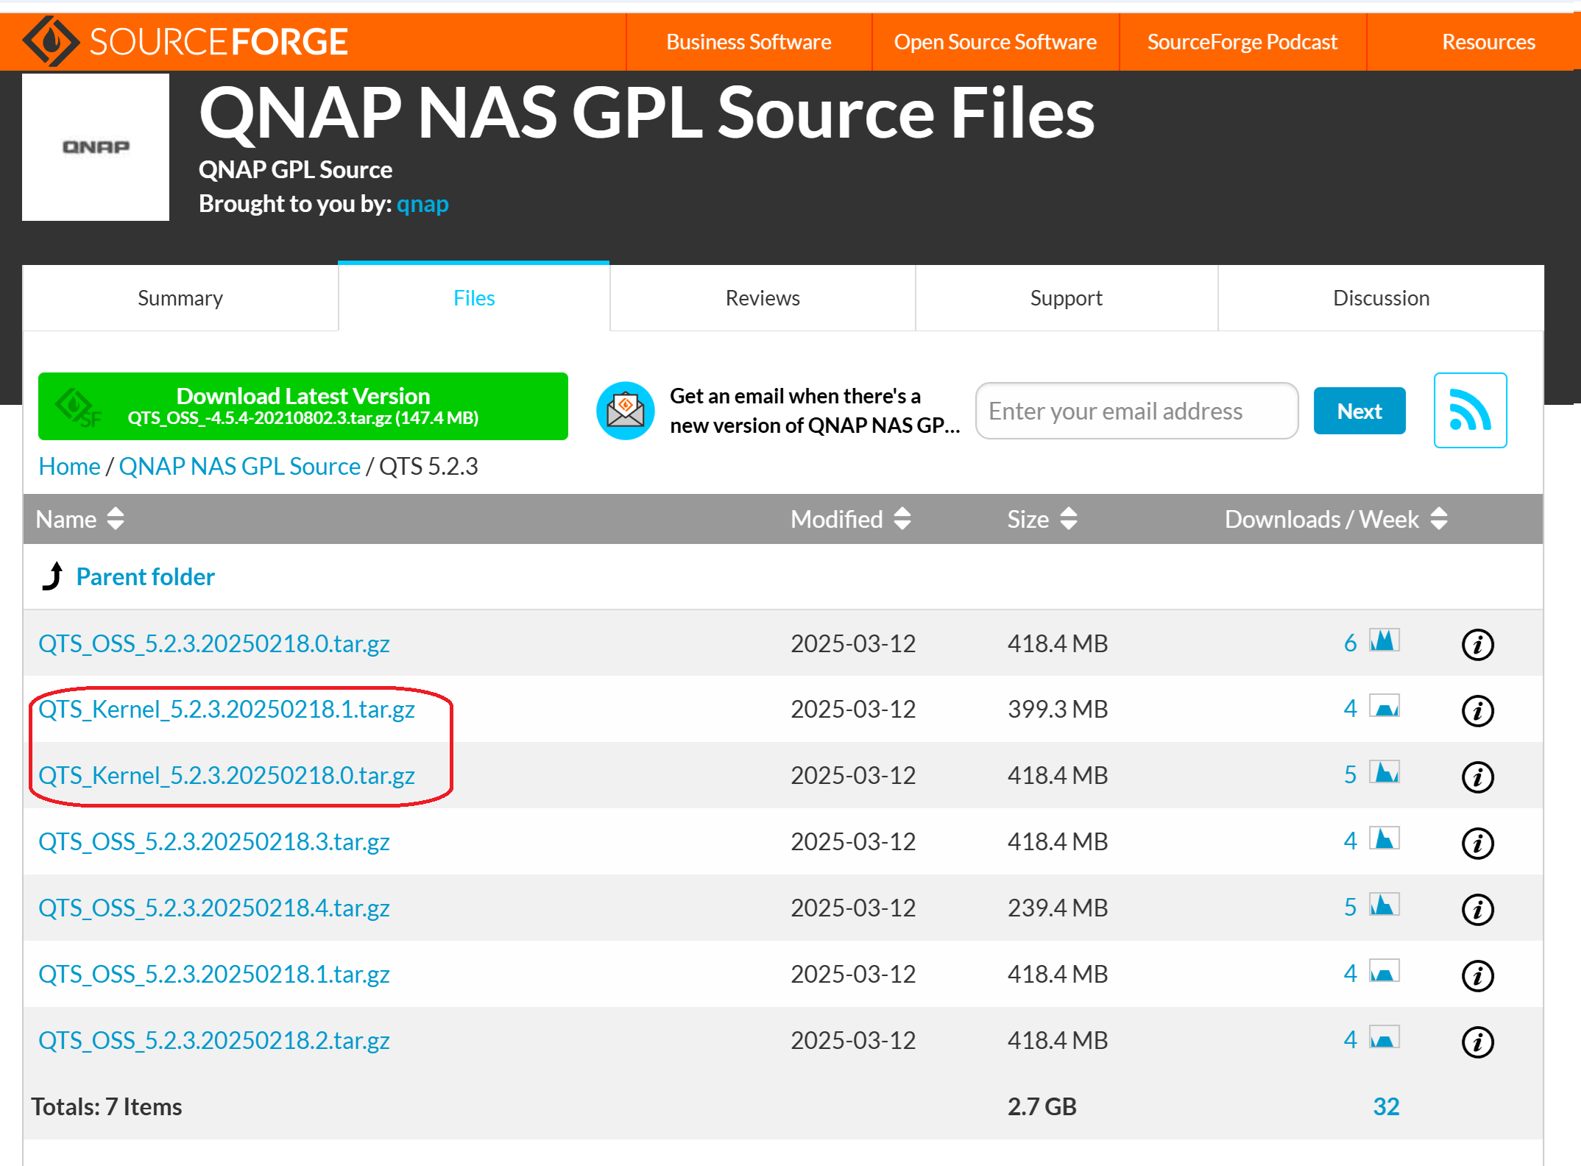
Task: Click the RSS feed icon
Action: [x=1469, y=411]
